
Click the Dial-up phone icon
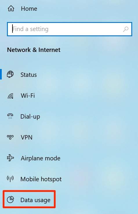(x=10, y=116)
